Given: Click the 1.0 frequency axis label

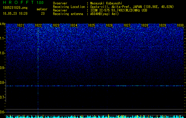Looking at the screenshot, I should pos(2,53).
